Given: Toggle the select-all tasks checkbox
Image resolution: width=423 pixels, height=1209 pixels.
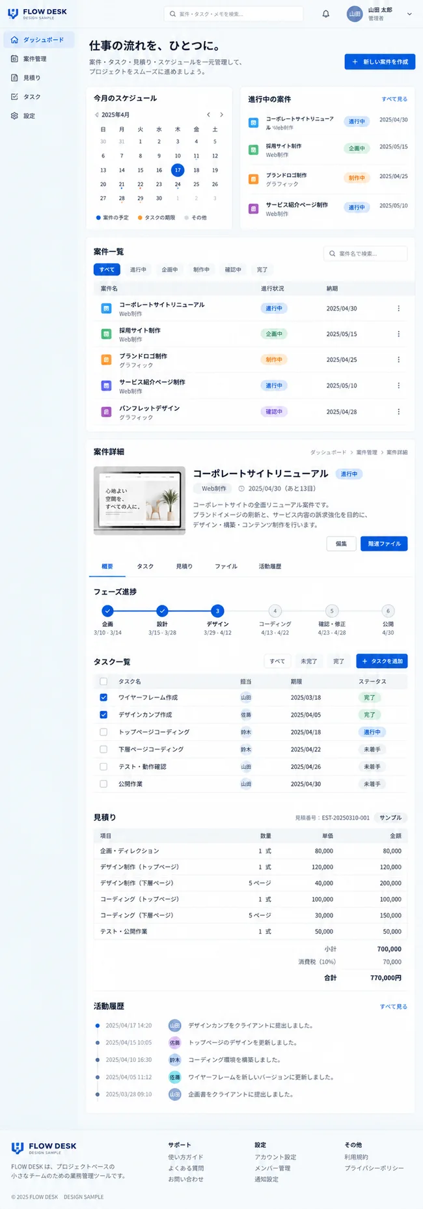Looking at the screenshot, I should pos(103,682).
